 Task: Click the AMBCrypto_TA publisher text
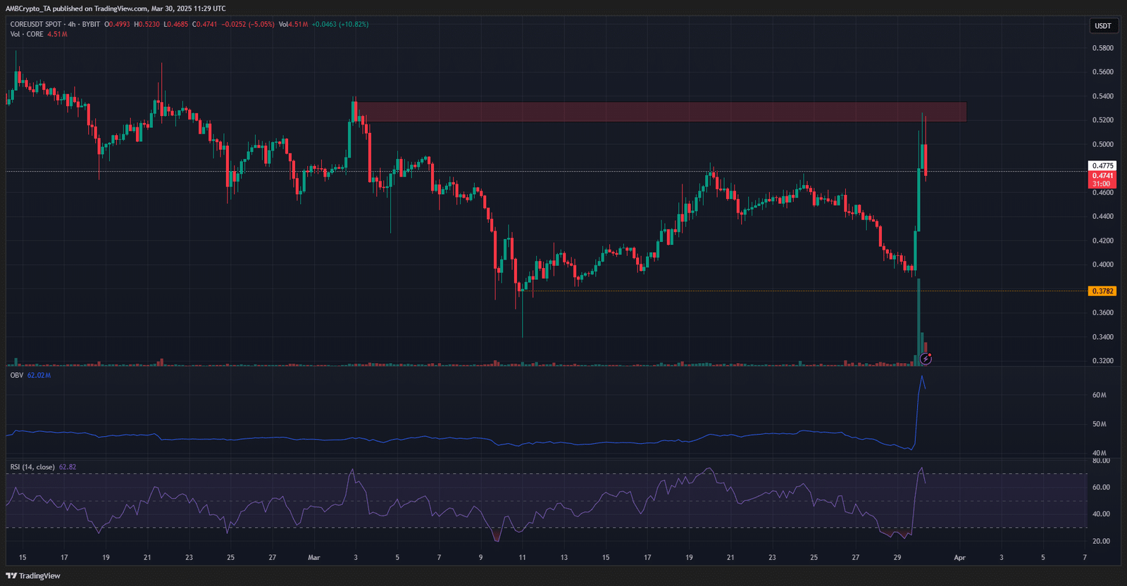pos(28,8)
